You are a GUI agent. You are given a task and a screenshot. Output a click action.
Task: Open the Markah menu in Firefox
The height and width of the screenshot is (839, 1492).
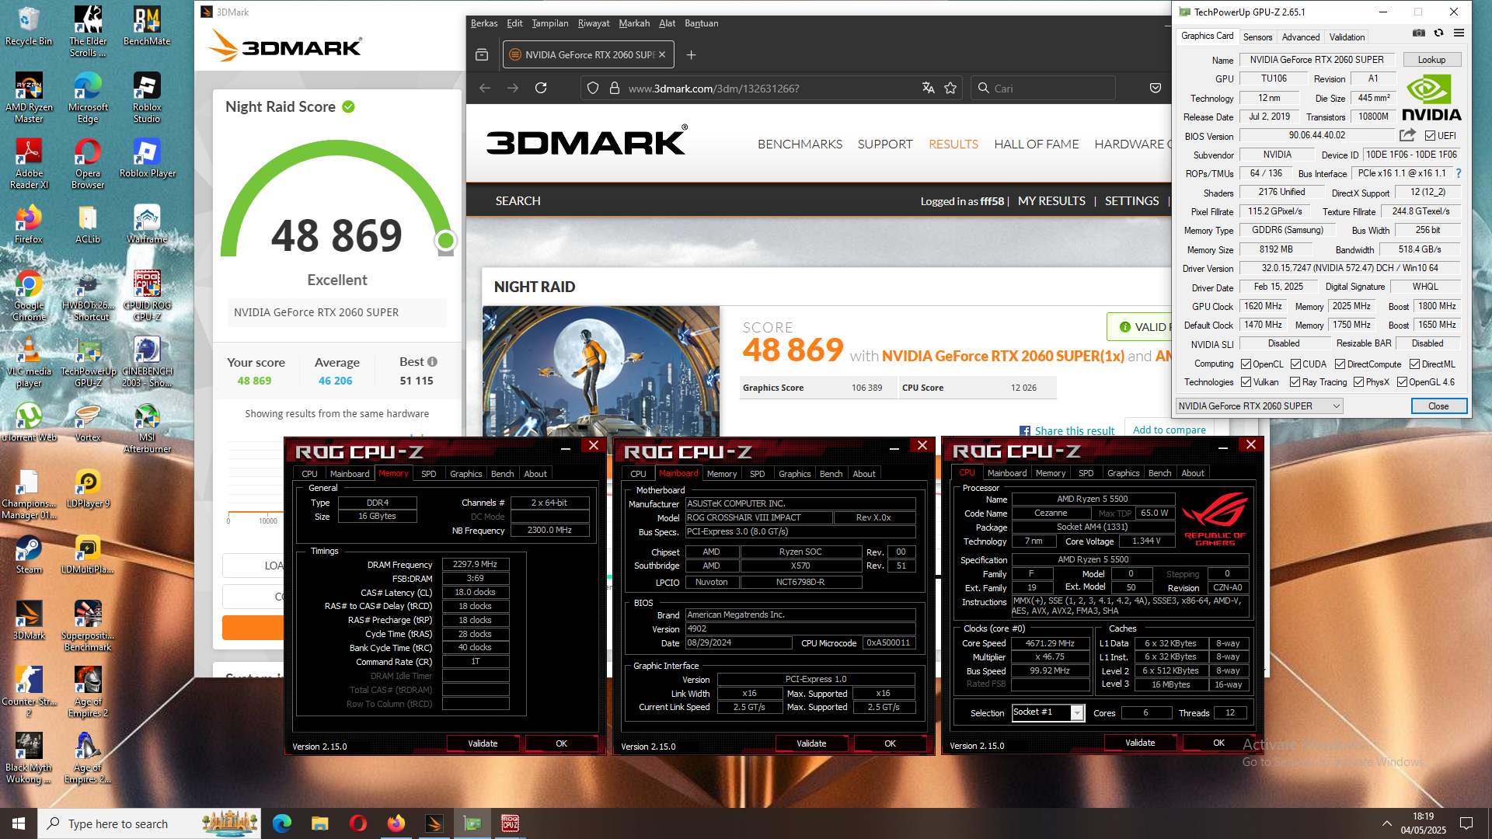(634, 23)
